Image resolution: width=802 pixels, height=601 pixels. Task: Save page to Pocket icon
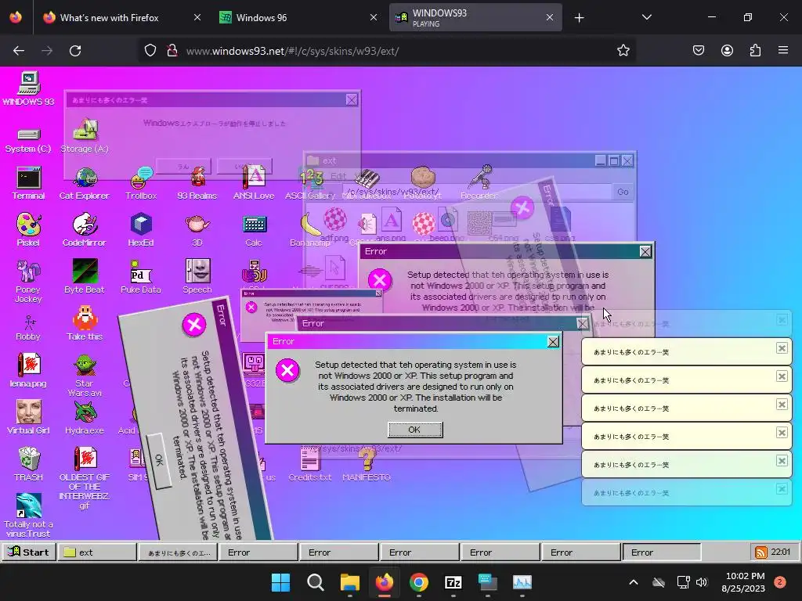[699, 50]
